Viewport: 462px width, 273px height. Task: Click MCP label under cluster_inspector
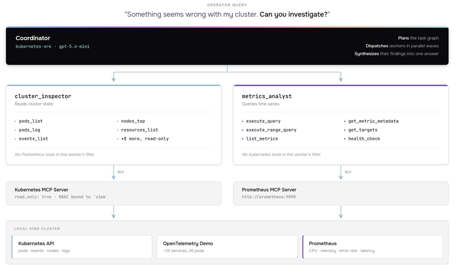[x=121, y=172]
